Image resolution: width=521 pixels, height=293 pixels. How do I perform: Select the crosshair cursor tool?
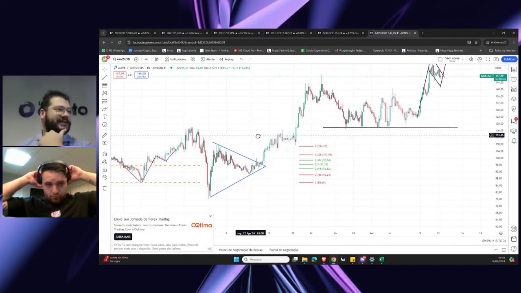[105, 70]
